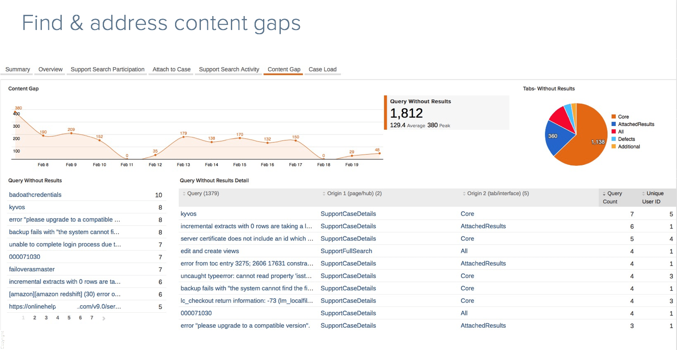The width and height of the screenshot is (677, 350).
Task: Go to next page arrow in pagination
Action: coord(104,318)
